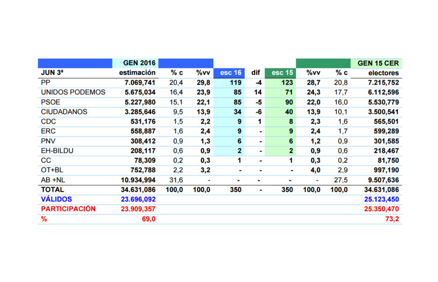Viewport: 438px width, 282px height.
Task: Click PNV electores value 301,585
Action: pos(386,141)
